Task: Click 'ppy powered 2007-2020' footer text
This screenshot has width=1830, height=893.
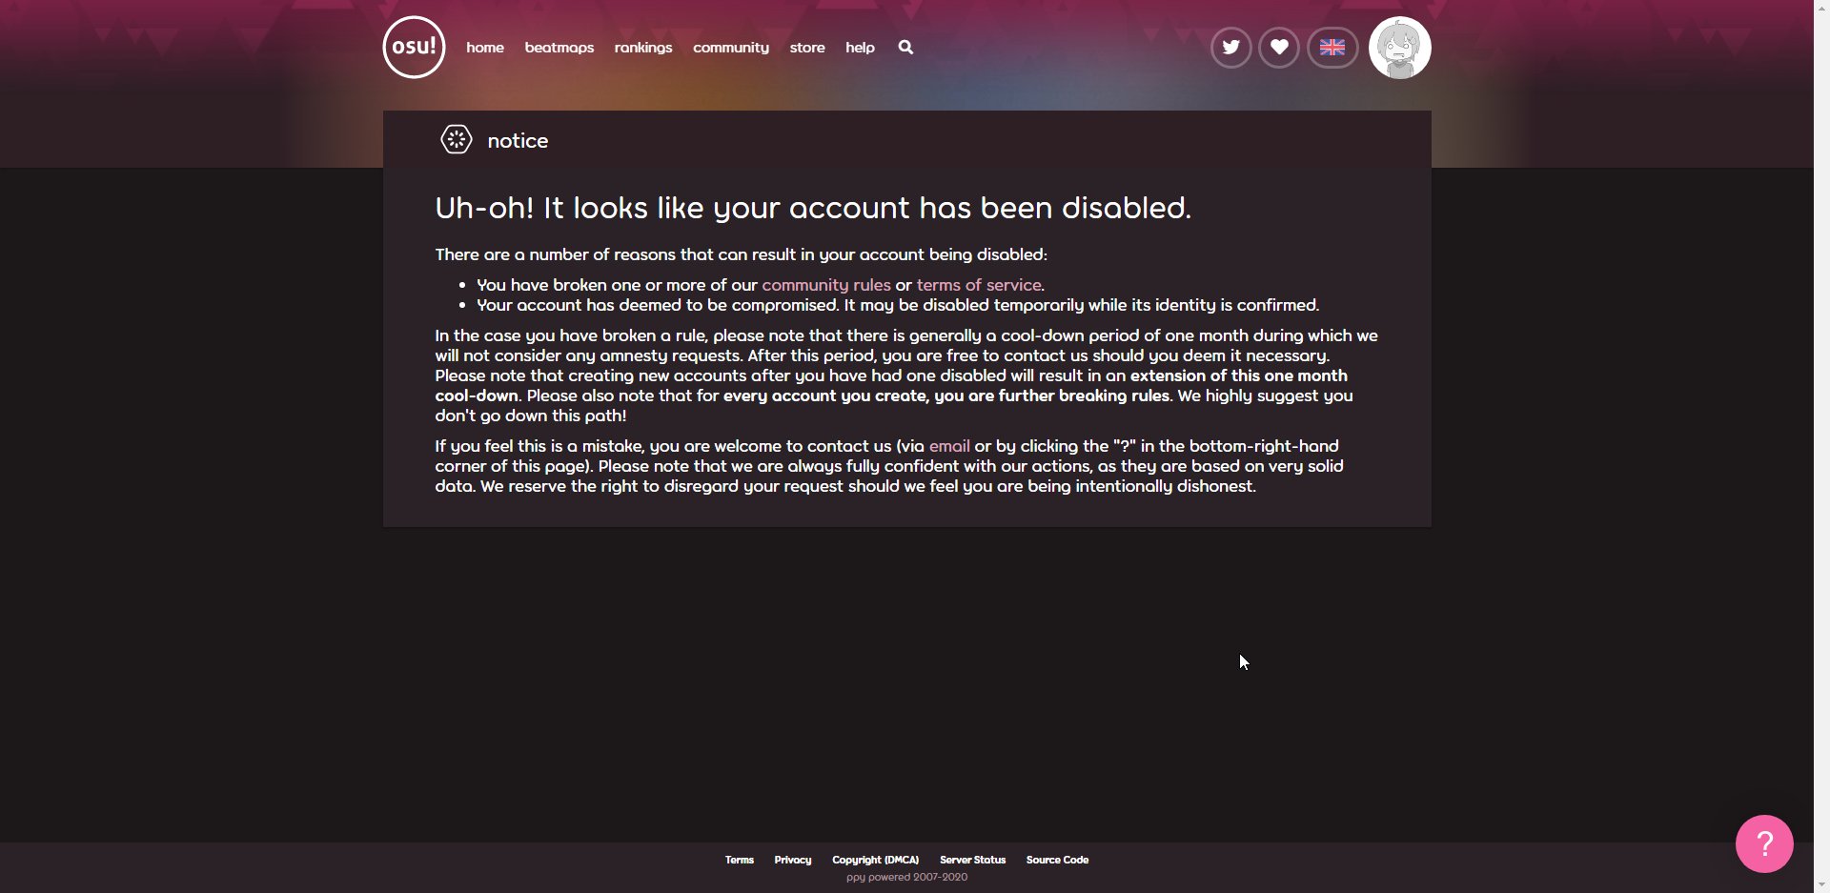Action: click(x=906, y=877)
